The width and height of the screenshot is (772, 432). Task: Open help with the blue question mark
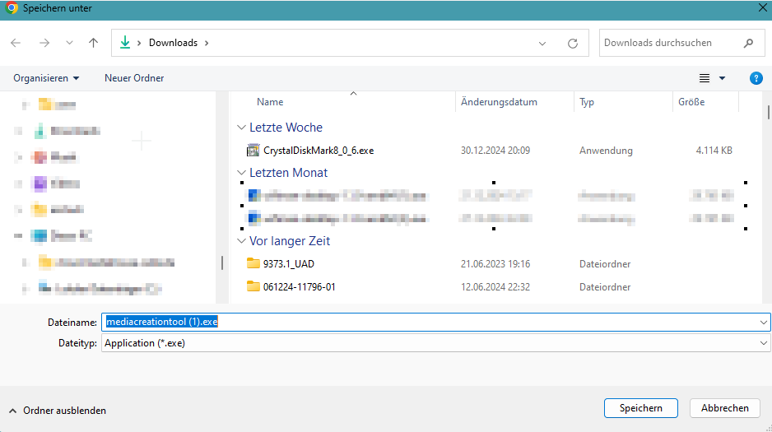tap(756, 78)
